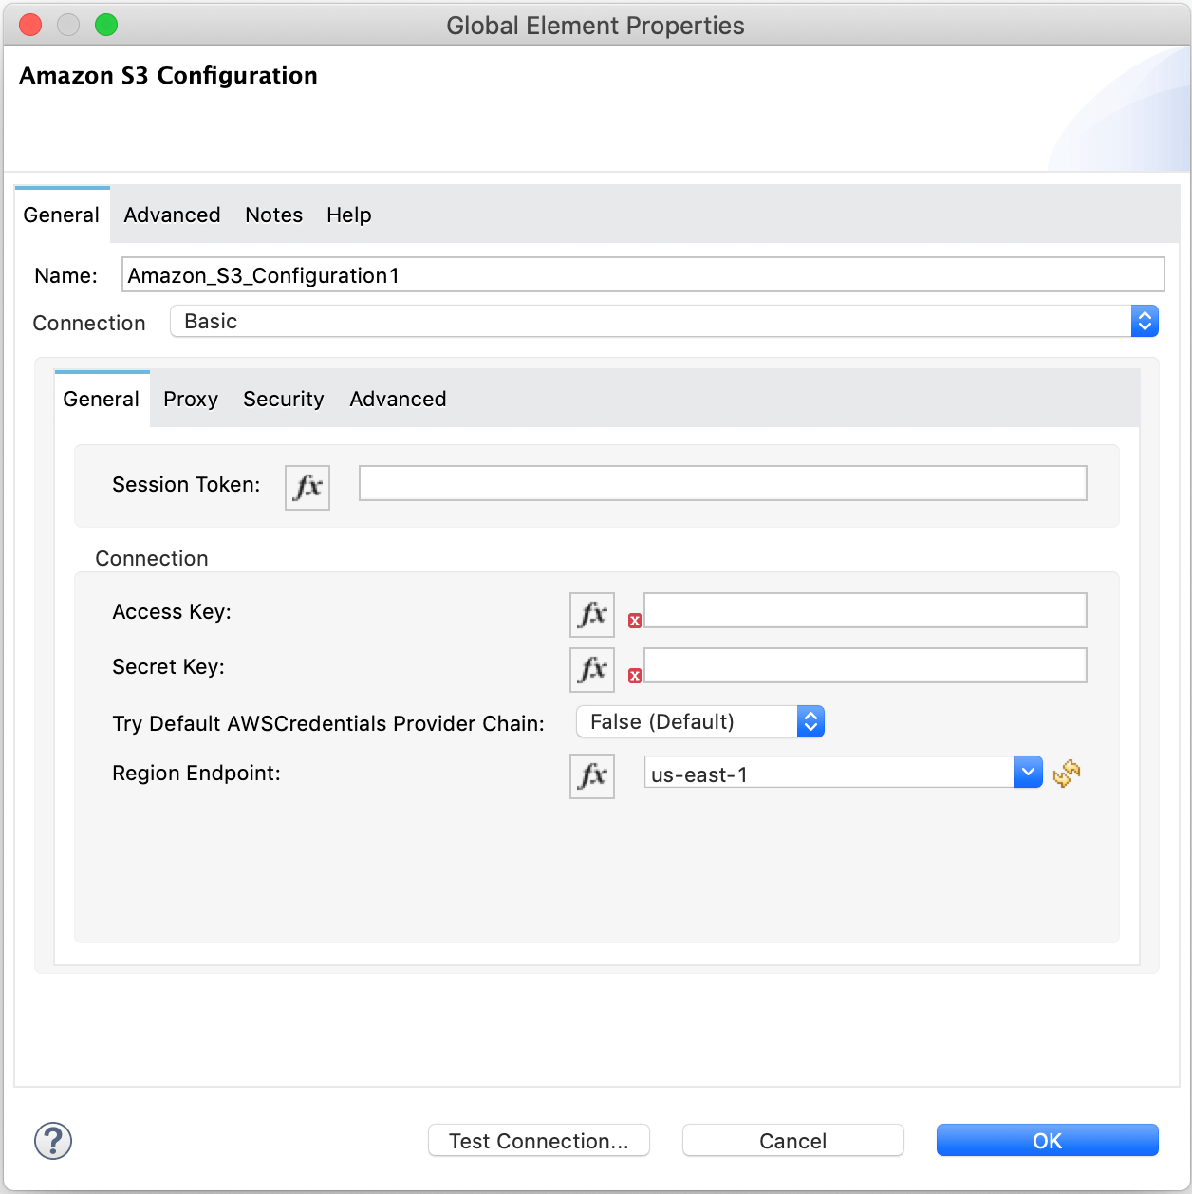Click the Session Token text field
This screenshot has height=1194, width=1192.
(721, 483)
